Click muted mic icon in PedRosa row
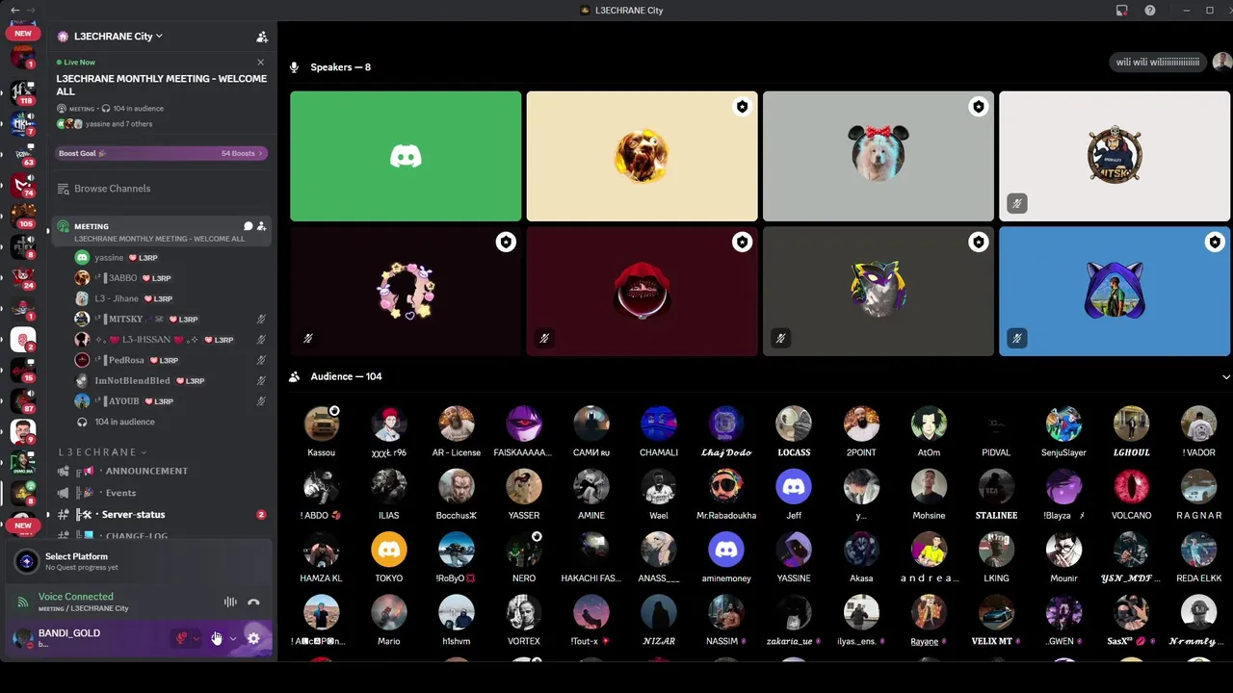 pos(261,360)
